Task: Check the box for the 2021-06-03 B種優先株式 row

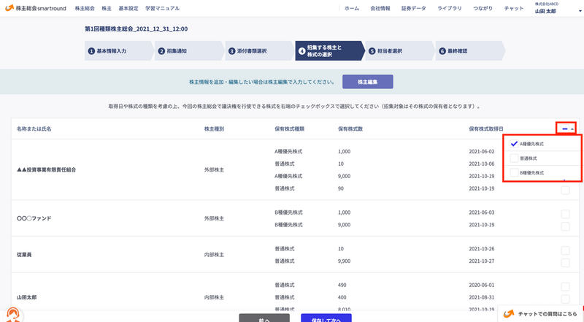Action: point(565,214)
